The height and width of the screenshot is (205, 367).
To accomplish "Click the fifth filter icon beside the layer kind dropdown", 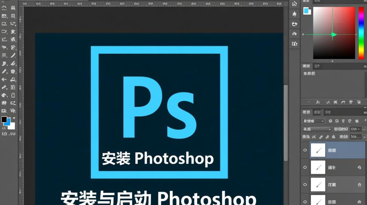I will coord(357,121).
